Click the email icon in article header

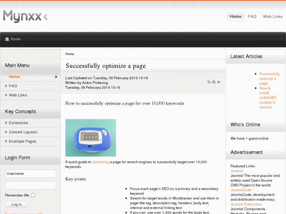(218, 82)
